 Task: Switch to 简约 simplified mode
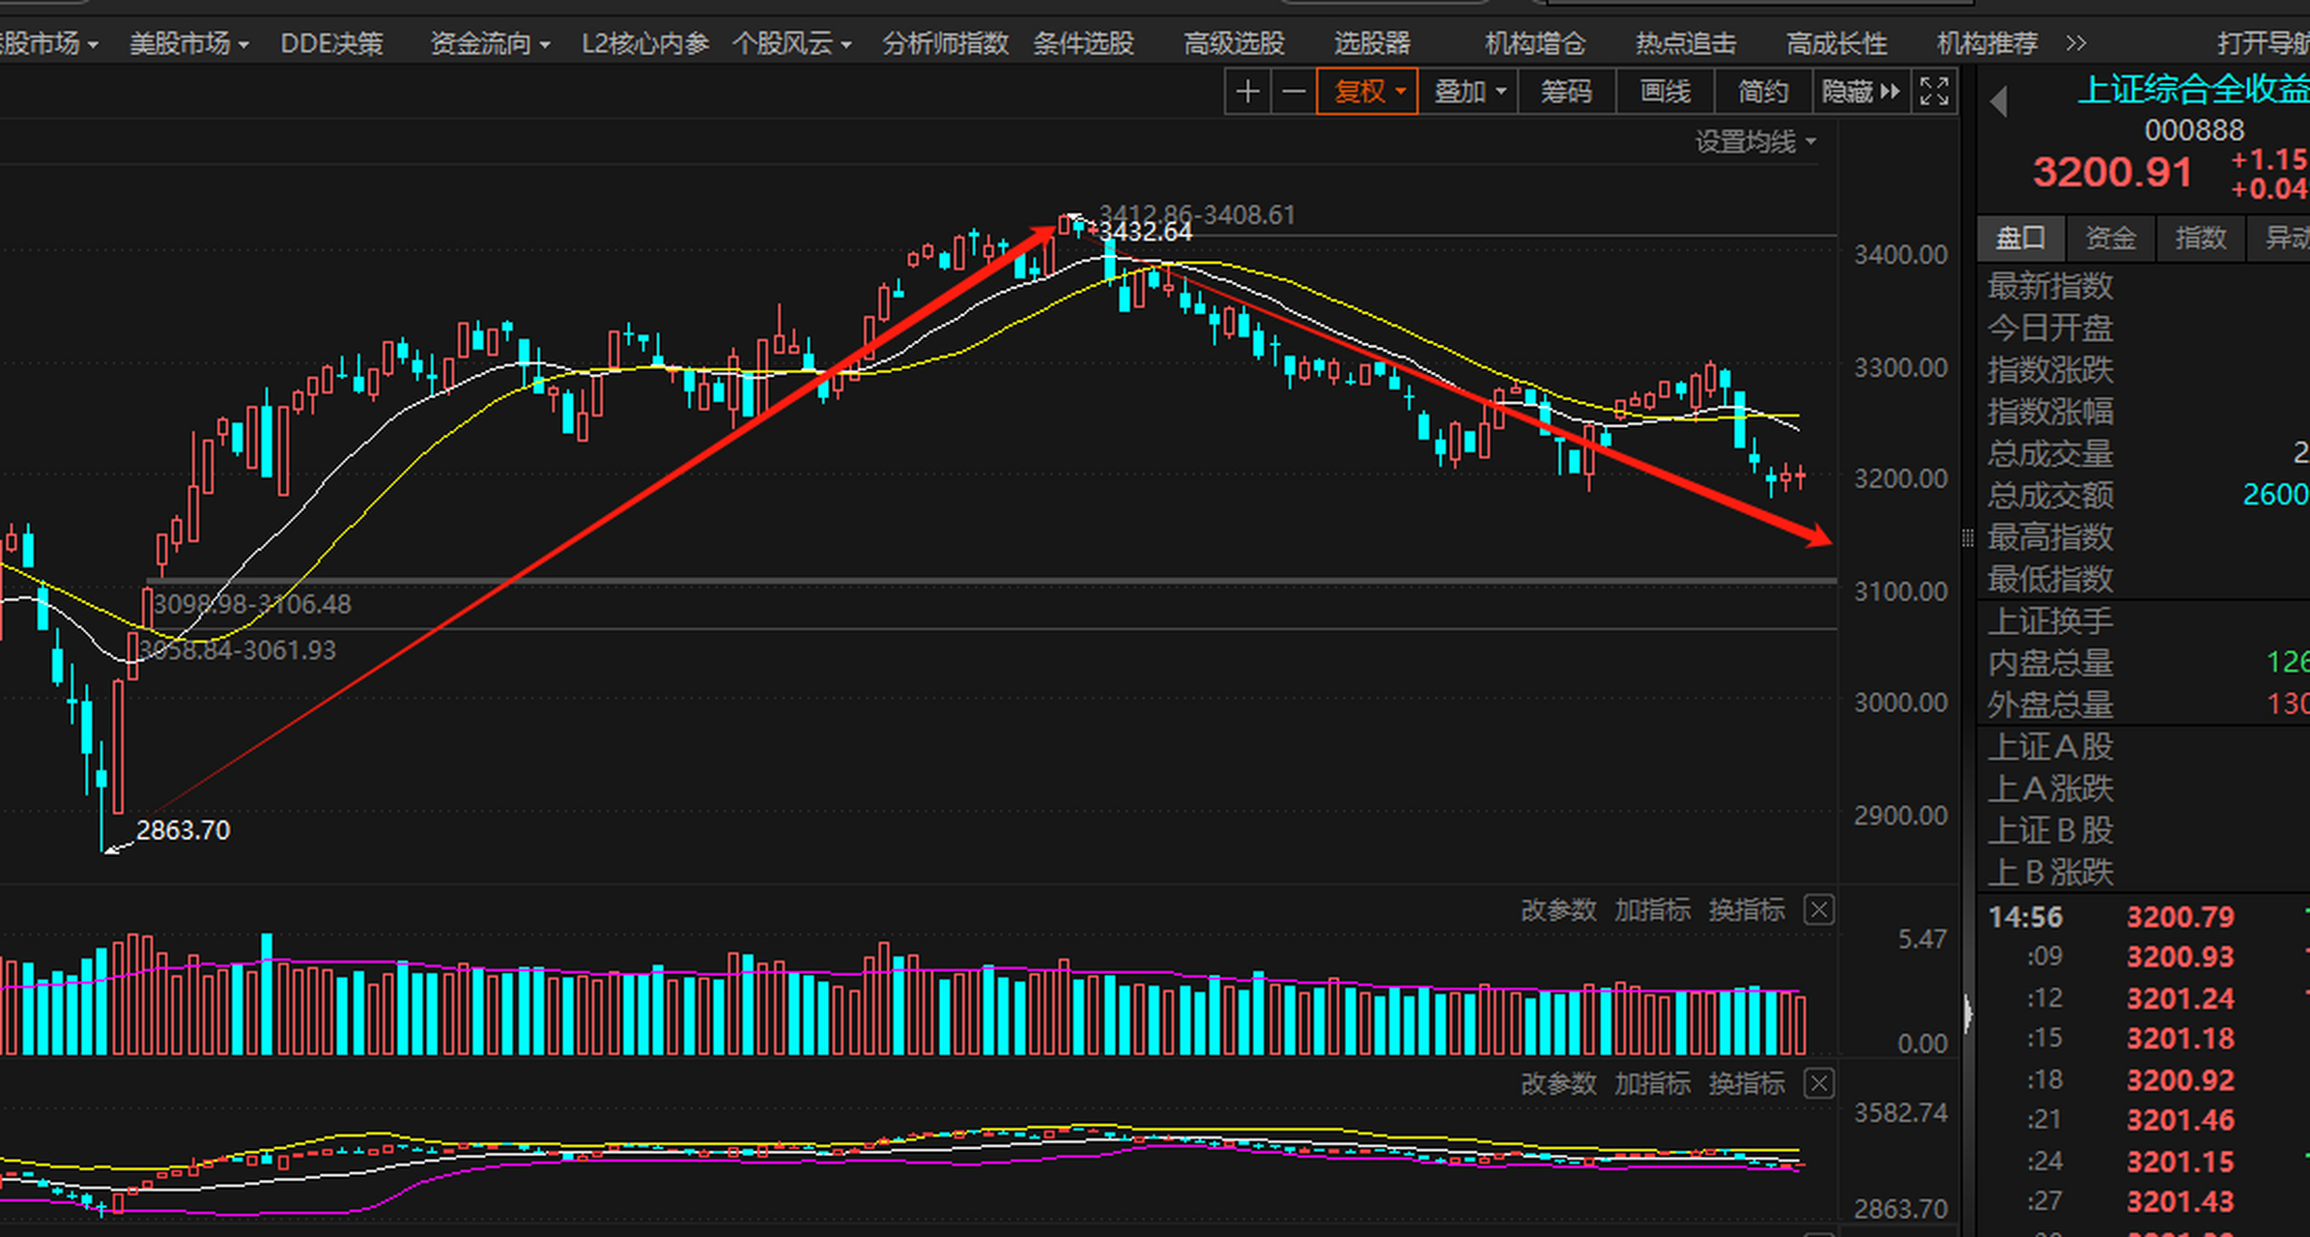point(1763,92)
